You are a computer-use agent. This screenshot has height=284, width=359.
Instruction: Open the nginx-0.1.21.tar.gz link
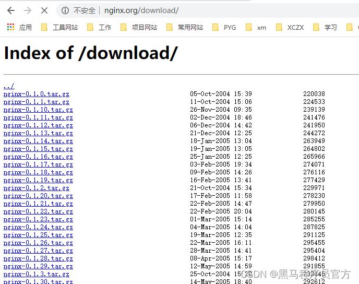[38, 204]
